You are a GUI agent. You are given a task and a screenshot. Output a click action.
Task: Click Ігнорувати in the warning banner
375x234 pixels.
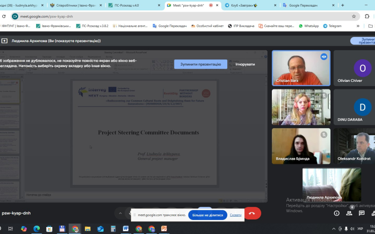point(245,64)
